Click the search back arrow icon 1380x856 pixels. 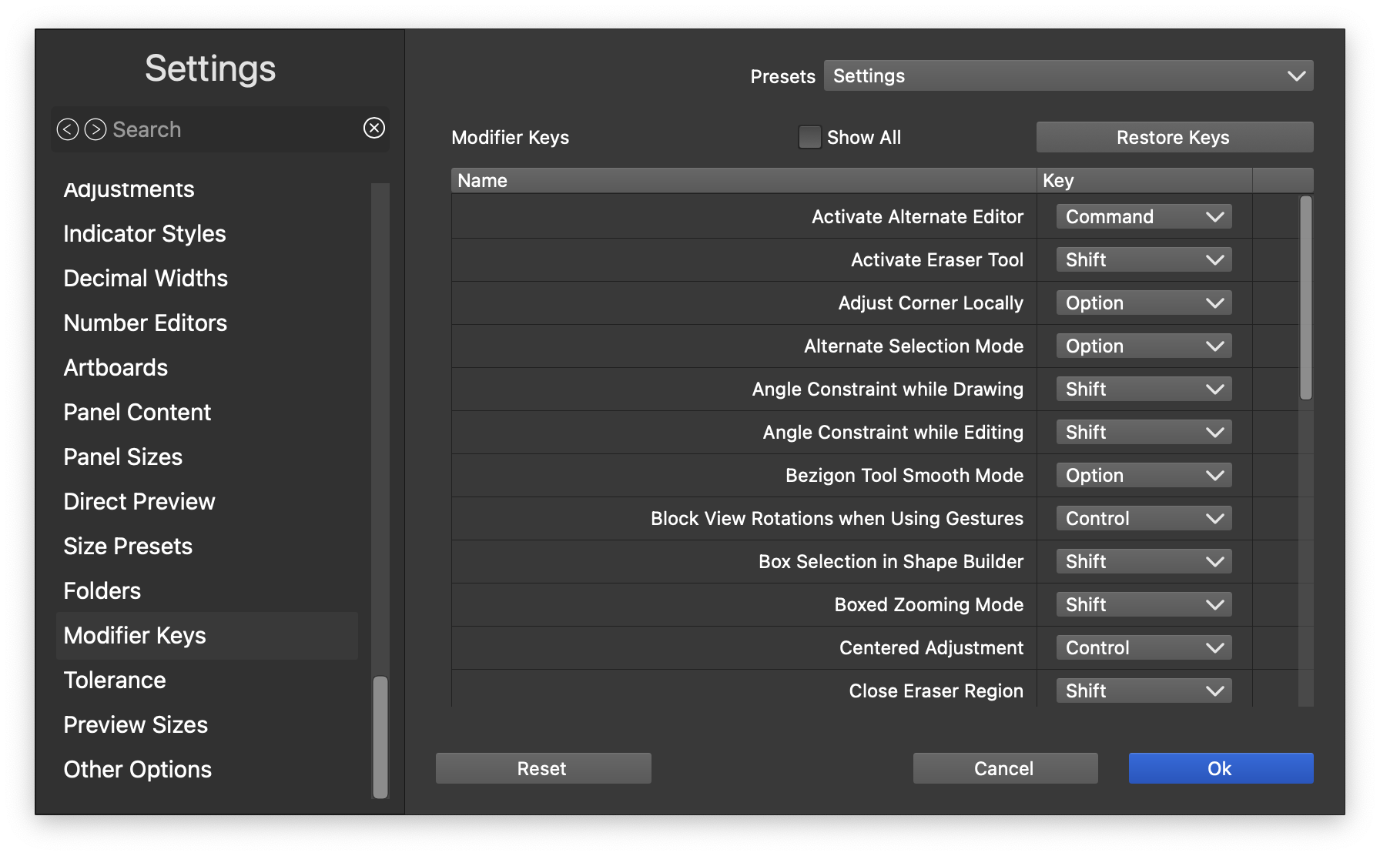point(68,129)
